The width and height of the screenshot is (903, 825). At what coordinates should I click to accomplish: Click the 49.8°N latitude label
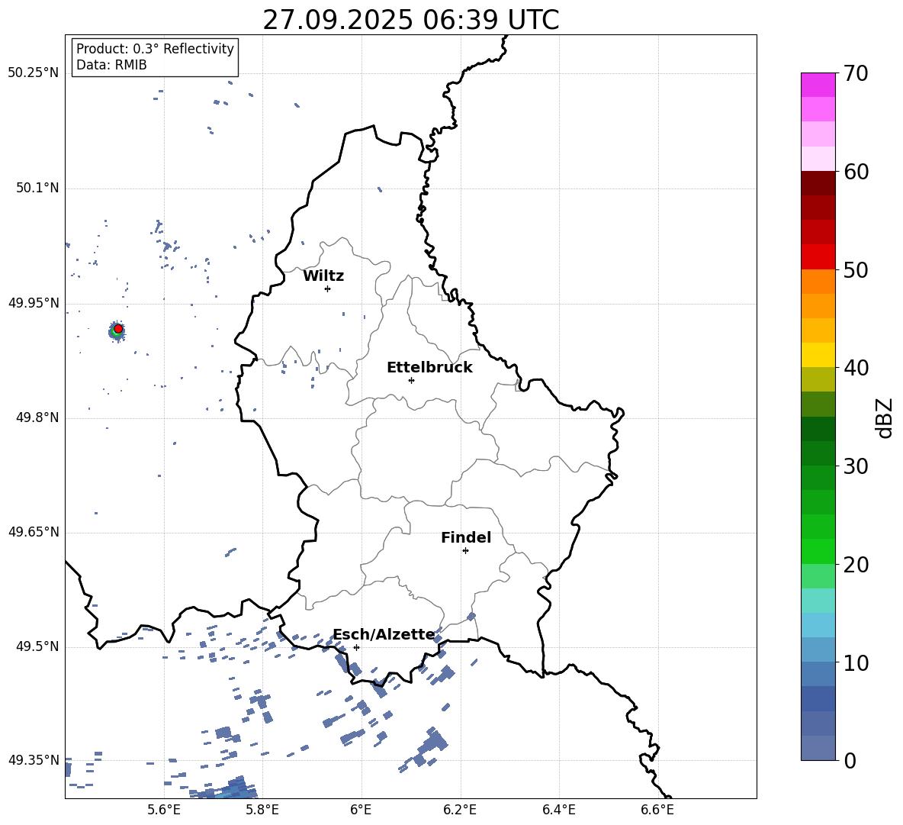point(37,417)
